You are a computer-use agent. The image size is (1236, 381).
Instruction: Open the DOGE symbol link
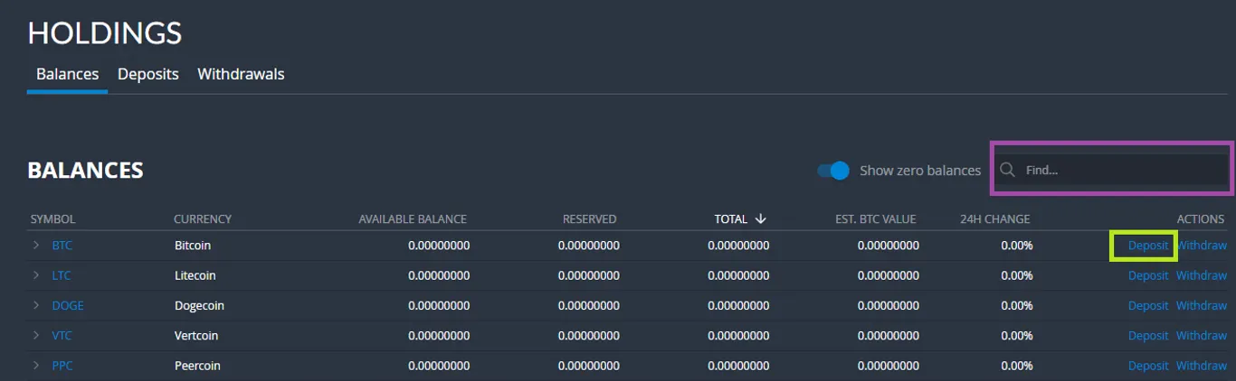tap(68, 305)
